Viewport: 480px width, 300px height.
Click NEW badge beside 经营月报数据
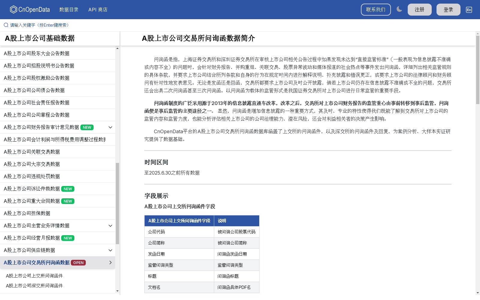pyautogui.click(x=68, y=238)
